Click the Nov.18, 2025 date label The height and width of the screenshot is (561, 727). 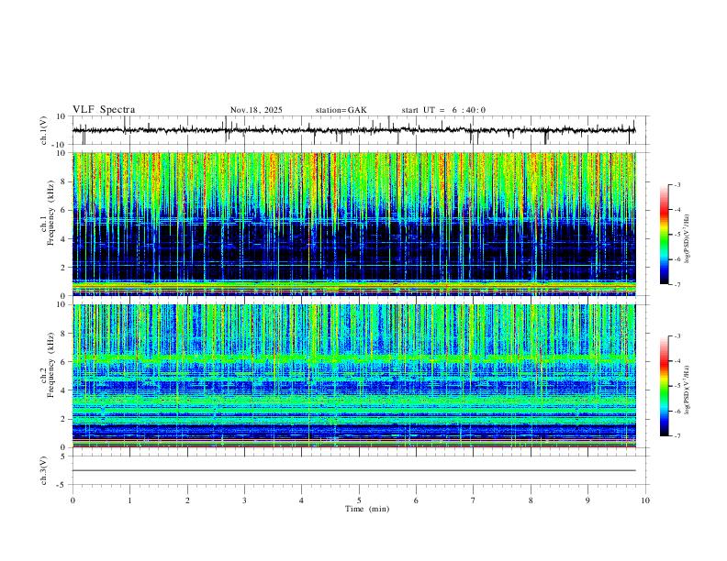(x=256, y=110)
